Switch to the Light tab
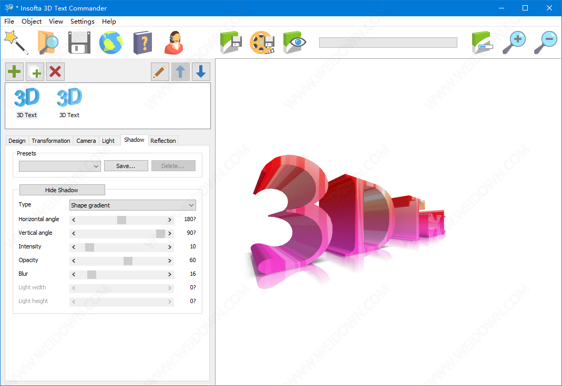 click(x=108, y=141)
